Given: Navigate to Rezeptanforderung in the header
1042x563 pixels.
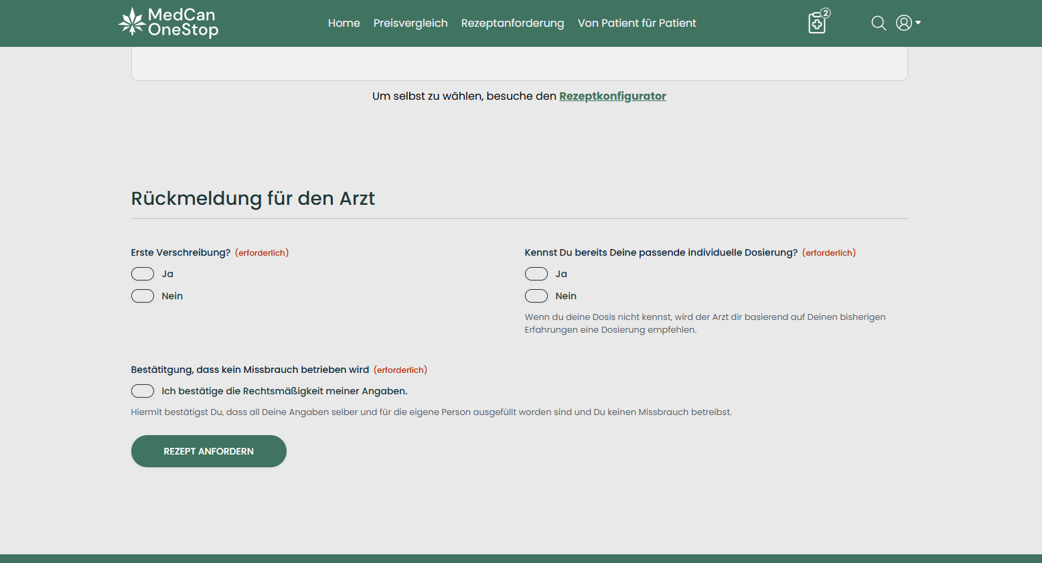Looking at the screenshot, I should coord(512,23).
